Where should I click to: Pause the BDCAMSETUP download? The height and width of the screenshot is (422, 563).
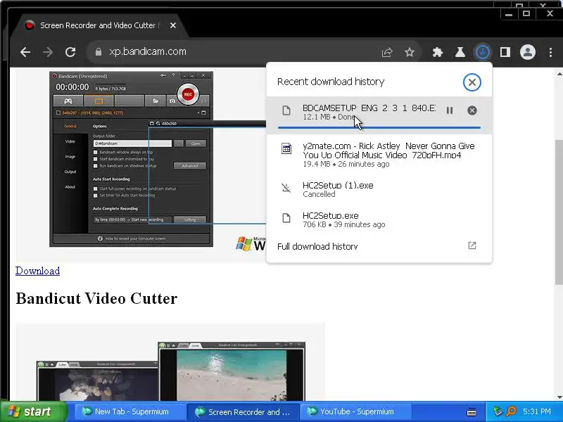pyautogui.click(x=450, y=110)
